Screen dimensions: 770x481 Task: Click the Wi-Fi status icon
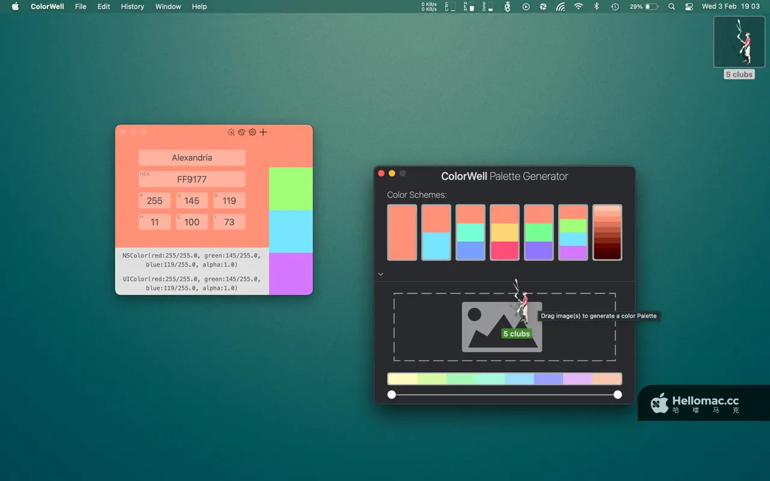(579, 7)
